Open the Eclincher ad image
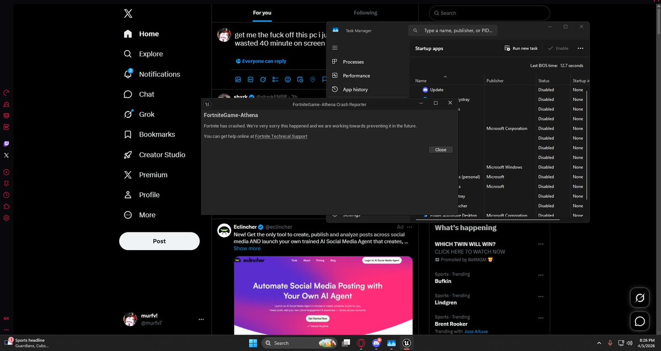 (x=324, y=295)
